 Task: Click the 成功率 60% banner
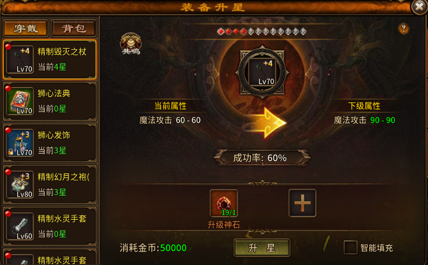(x=262, y=158)
